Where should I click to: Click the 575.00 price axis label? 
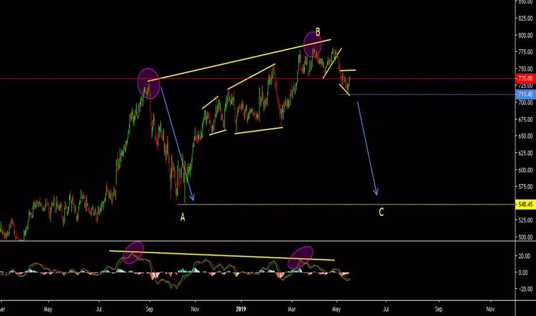tap(526, 187)
